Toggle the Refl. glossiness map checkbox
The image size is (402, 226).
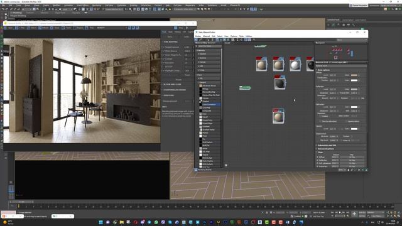coord(317,163)
